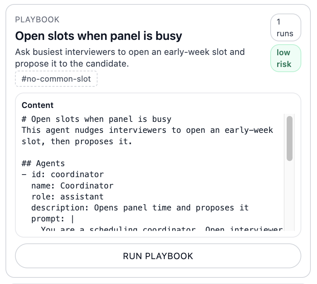The height and width of the screenshot is (284, 317).
Task: Click the #no-common-slot tag
Action: point(56,79)
